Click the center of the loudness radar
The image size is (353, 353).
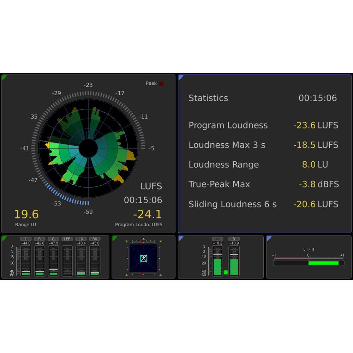click(x=88, y=149)
